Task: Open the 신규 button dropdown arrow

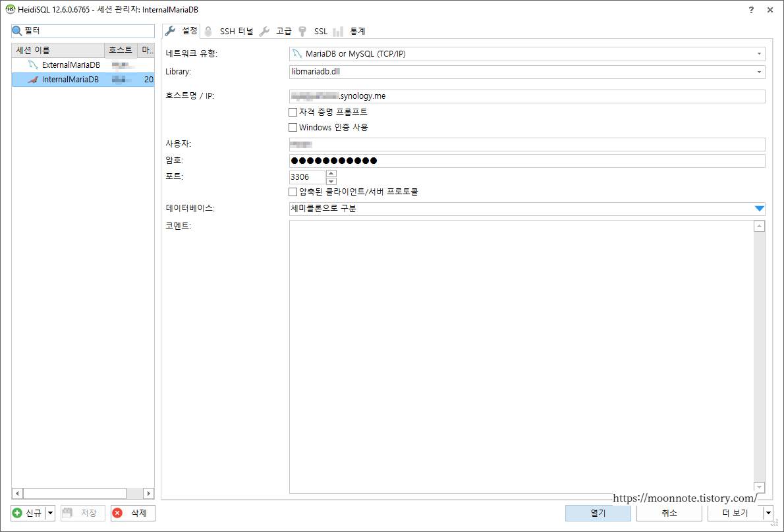Action: point(50,513)
